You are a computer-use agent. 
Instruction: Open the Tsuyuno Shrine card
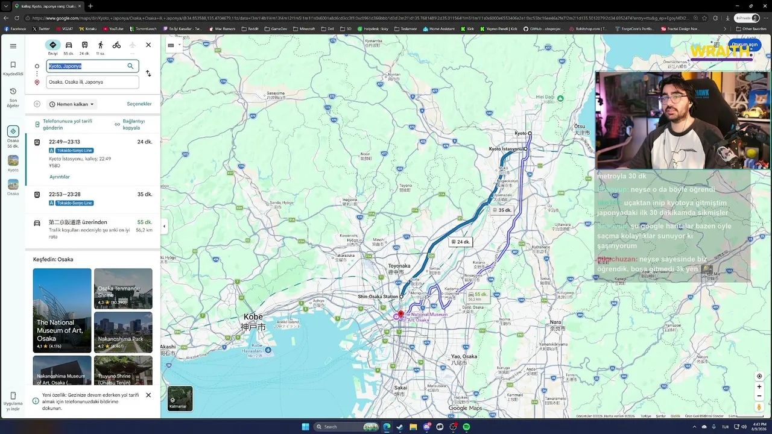(123, 371)
